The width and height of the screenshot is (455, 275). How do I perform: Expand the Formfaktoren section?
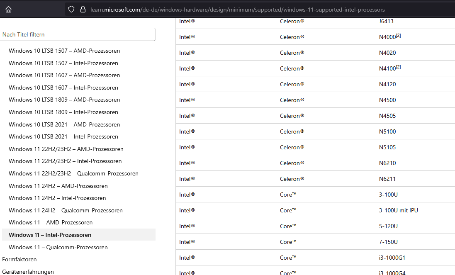point(19,259)
